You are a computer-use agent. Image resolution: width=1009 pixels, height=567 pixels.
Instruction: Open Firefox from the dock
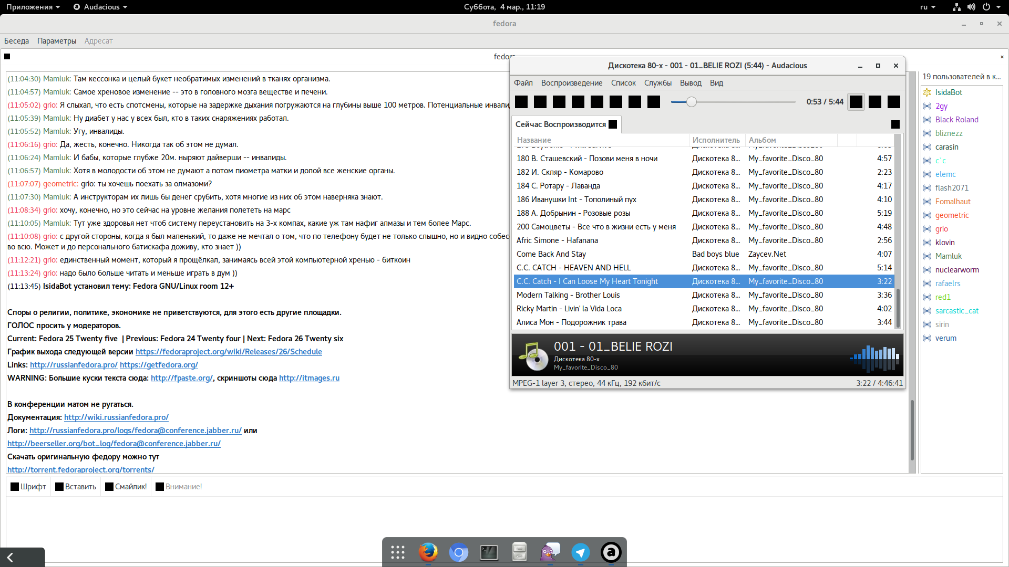(428, 552)
